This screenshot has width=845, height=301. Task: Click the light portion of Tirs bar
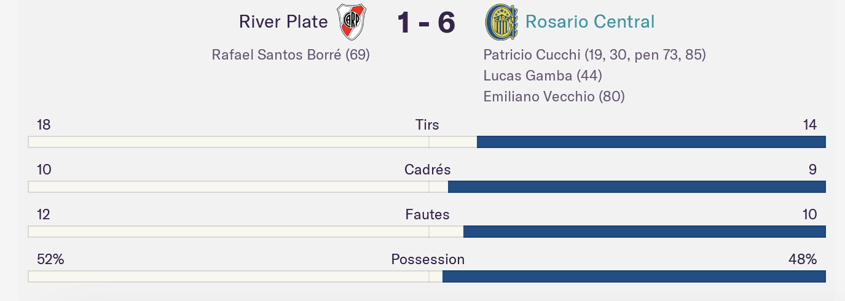[253, 143]
